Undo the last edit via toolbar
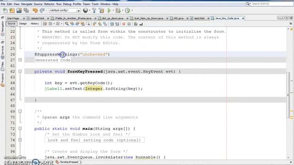The image size is (294, 165). pos(35,11)
